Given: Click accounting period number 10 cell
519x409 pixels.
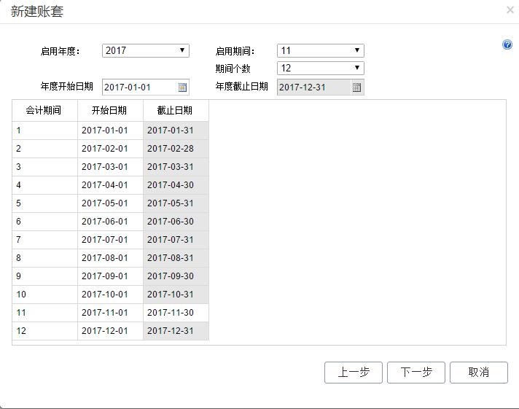Looking at the screenshot, I should click(44, 295).
